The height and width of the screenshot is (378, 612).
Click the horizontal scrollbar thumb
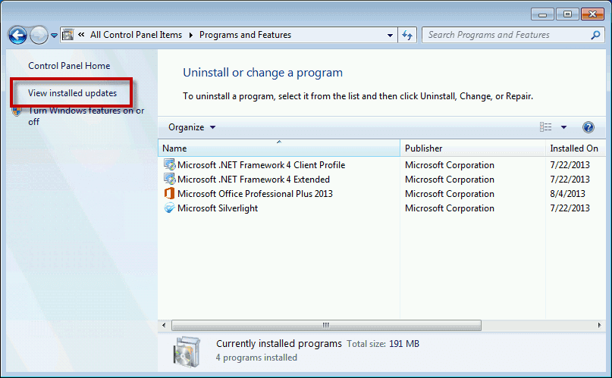pyautogui.click(x=326, y=325)
